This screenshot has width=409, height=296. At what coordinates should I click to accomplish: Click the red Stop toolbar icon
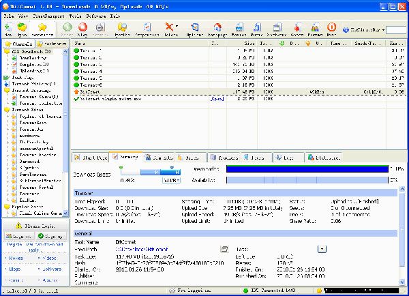click(82, 27)
